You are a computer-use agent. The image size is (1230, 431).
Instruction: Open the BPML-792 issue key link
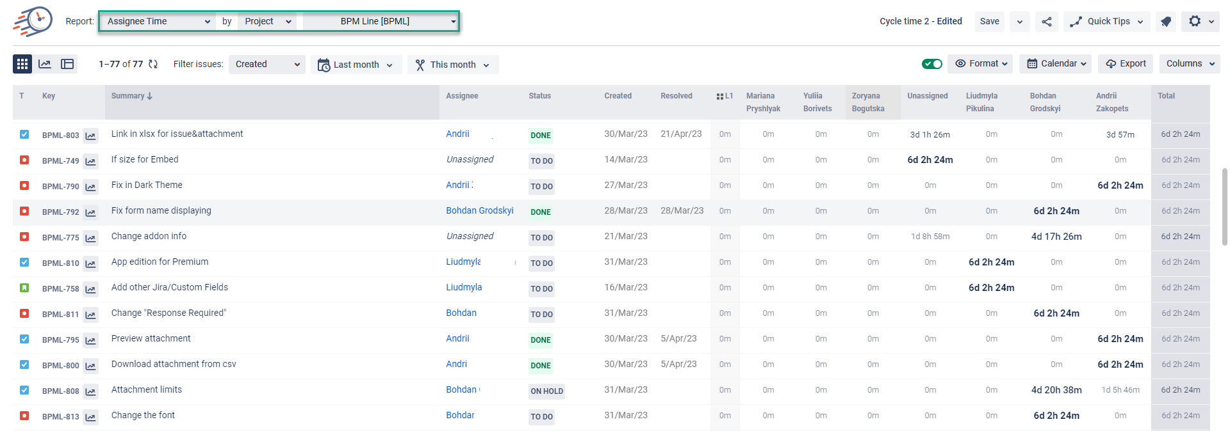coord(61,212)
